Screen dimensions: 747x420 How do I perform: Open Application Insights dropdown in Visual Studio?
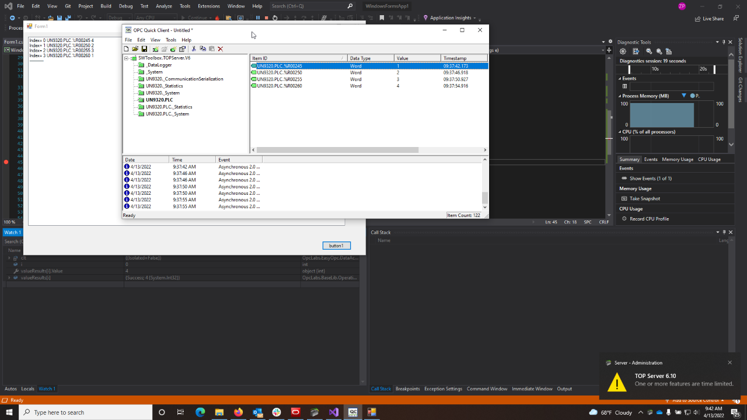[474, 18]
